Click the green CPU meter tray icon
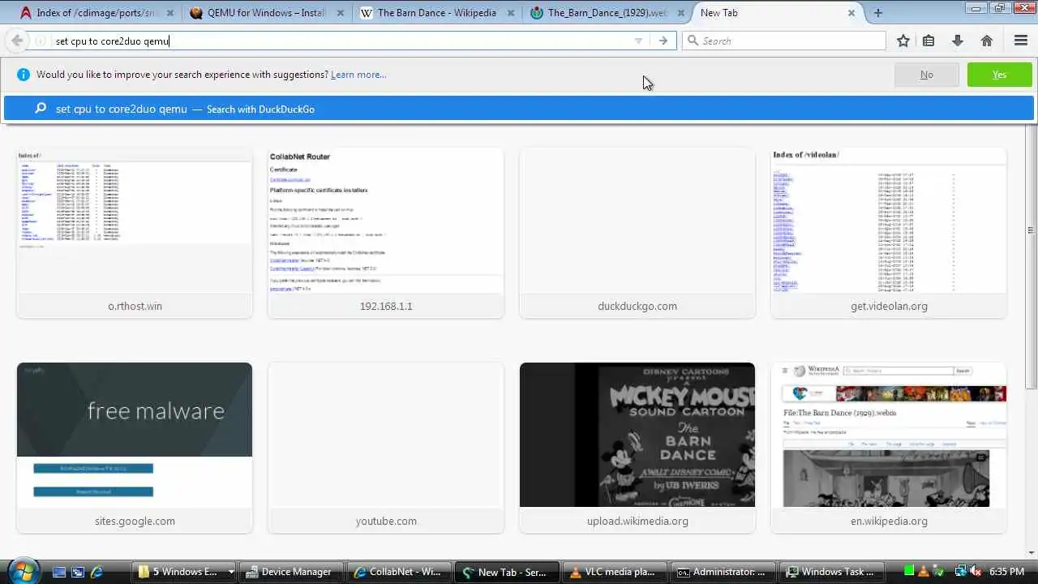The image size is (1038, 584). point(909,572)
